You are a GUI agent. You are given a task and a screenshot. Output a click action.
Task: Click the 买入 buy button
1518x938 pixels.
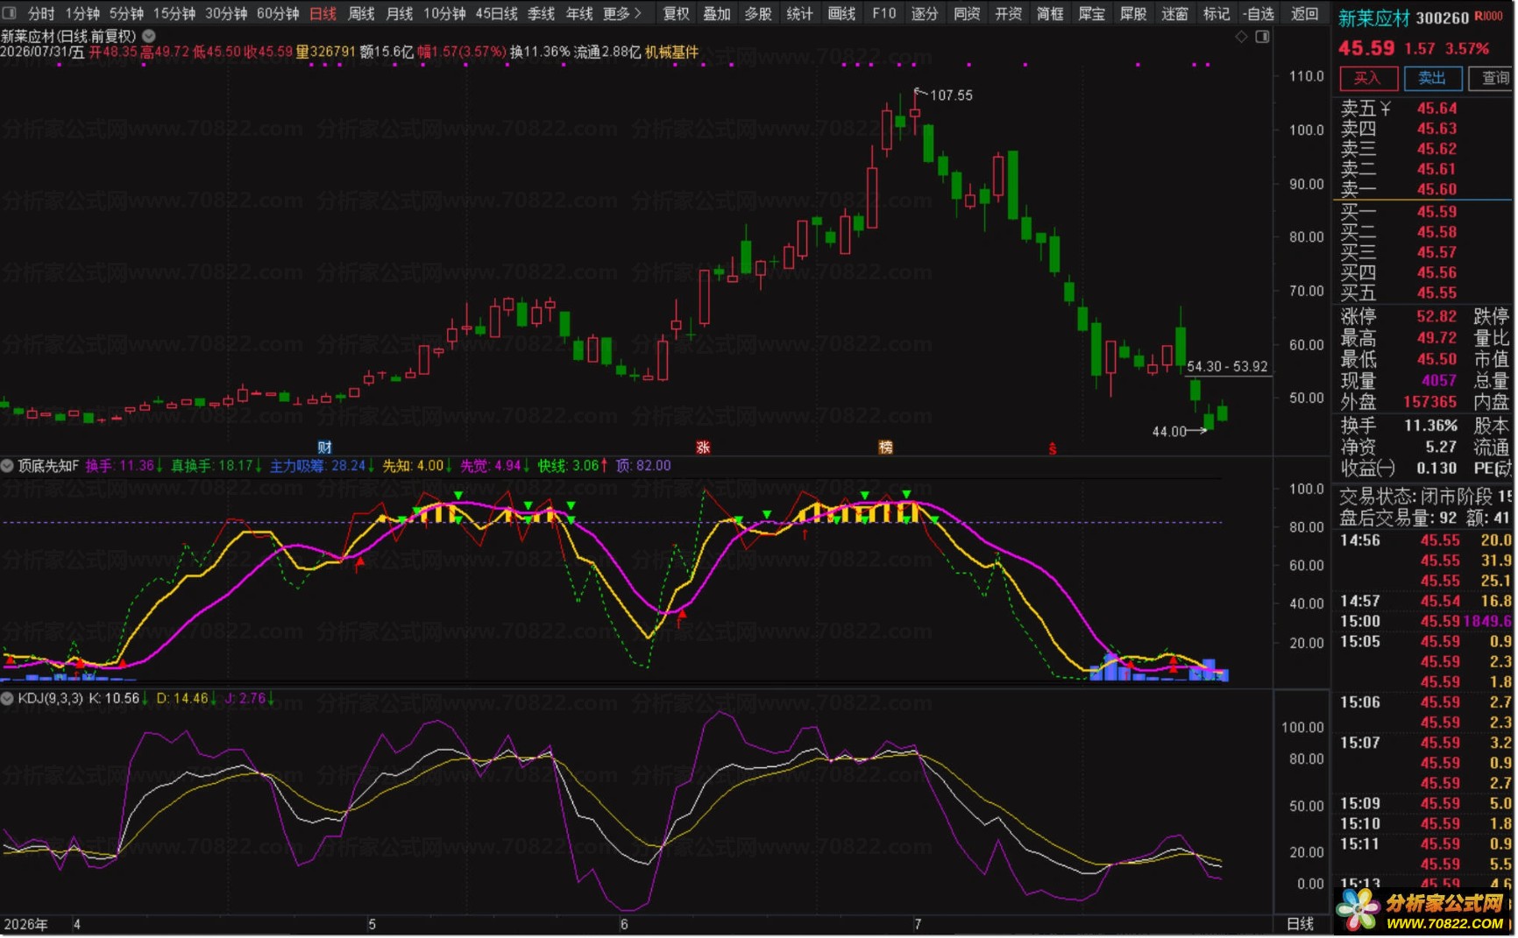tap(1367, 78)
